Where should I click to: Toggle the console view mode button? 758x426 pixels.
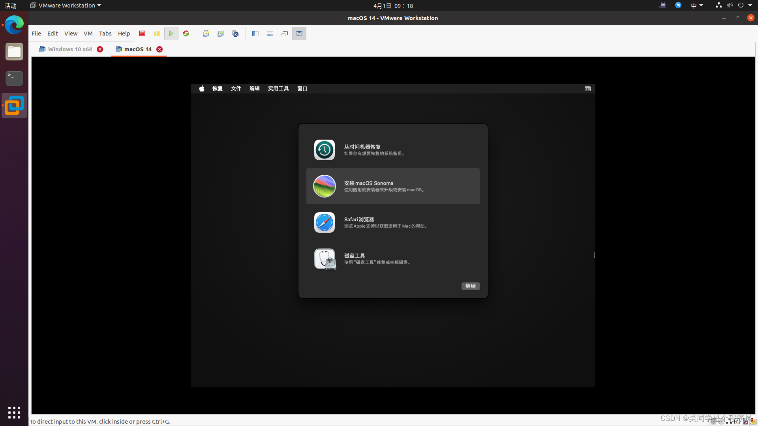(299, 34)
